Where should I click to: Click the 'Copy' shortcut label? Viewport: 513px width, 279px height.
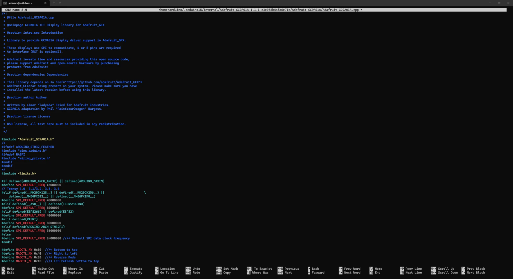227,273
